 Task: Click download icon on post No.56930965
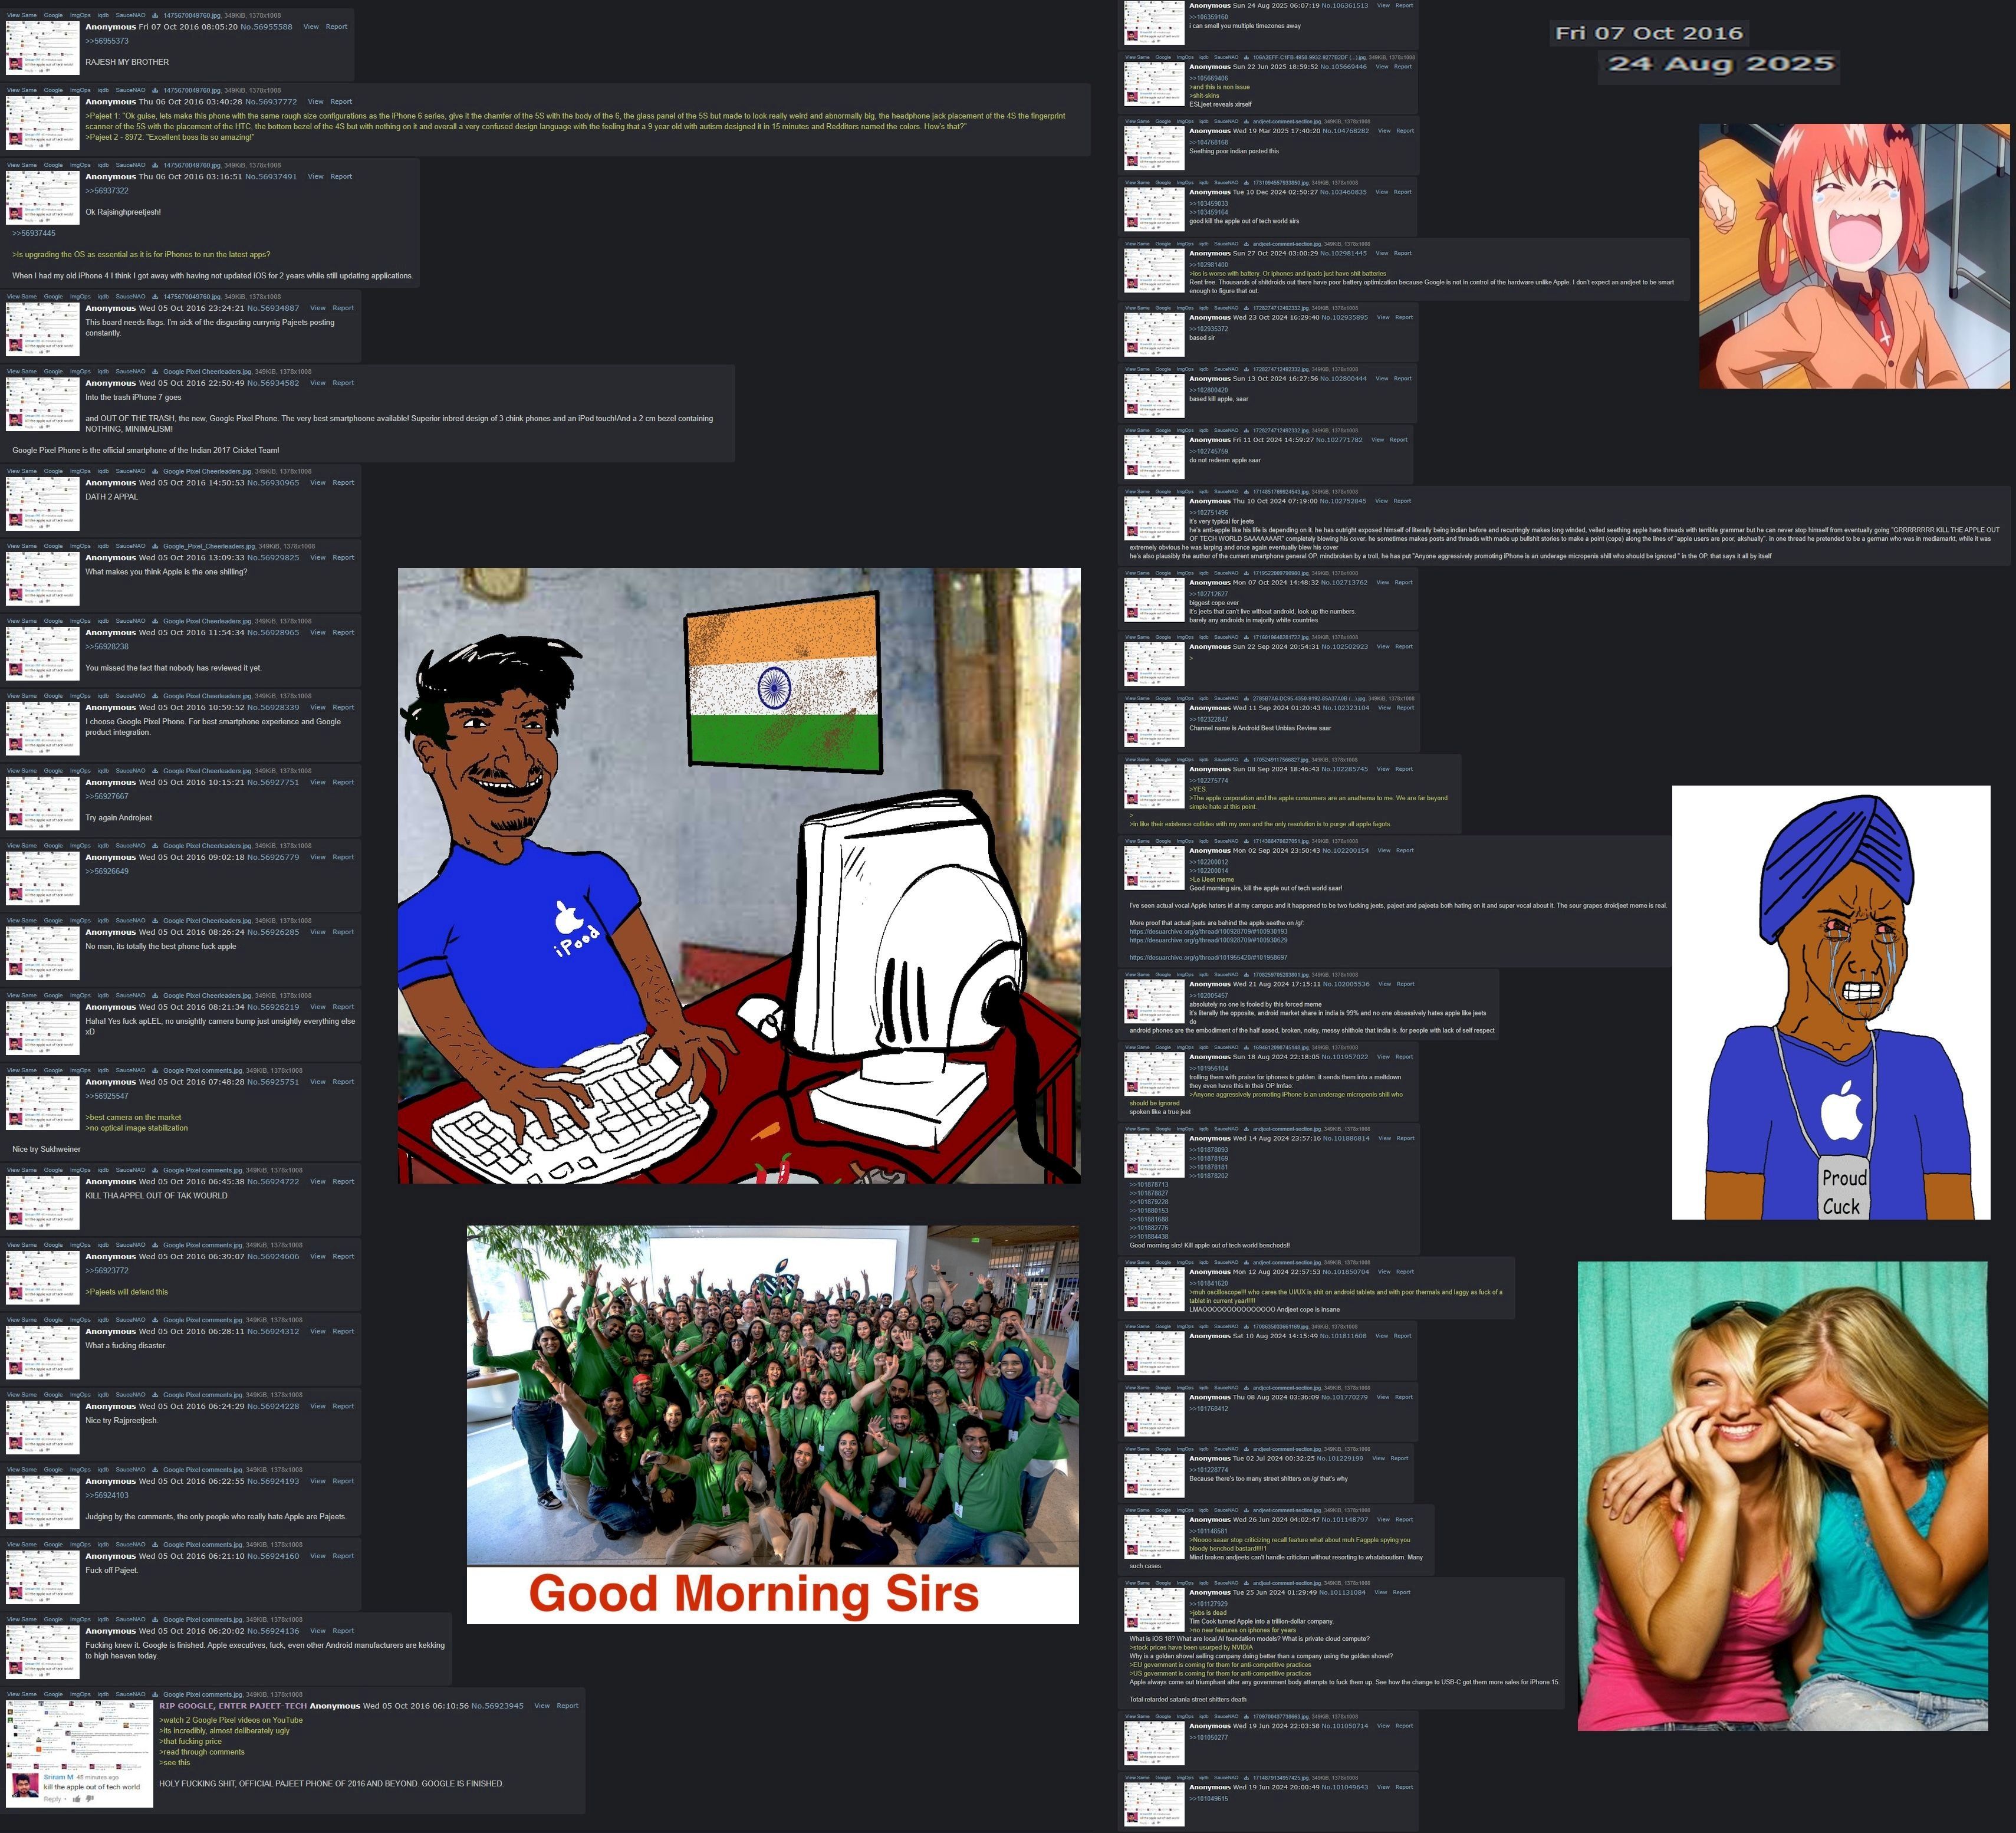tap(155, 471)
